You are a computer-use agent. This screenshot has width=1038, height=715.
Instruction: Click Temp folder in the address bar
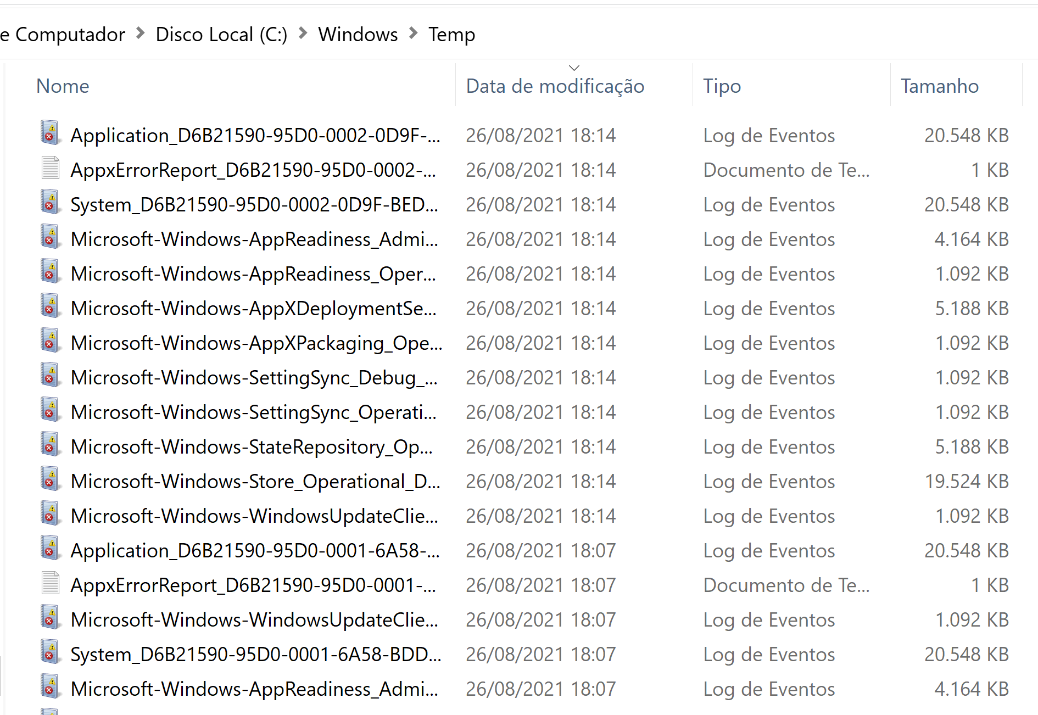click(x=451, y=35)
